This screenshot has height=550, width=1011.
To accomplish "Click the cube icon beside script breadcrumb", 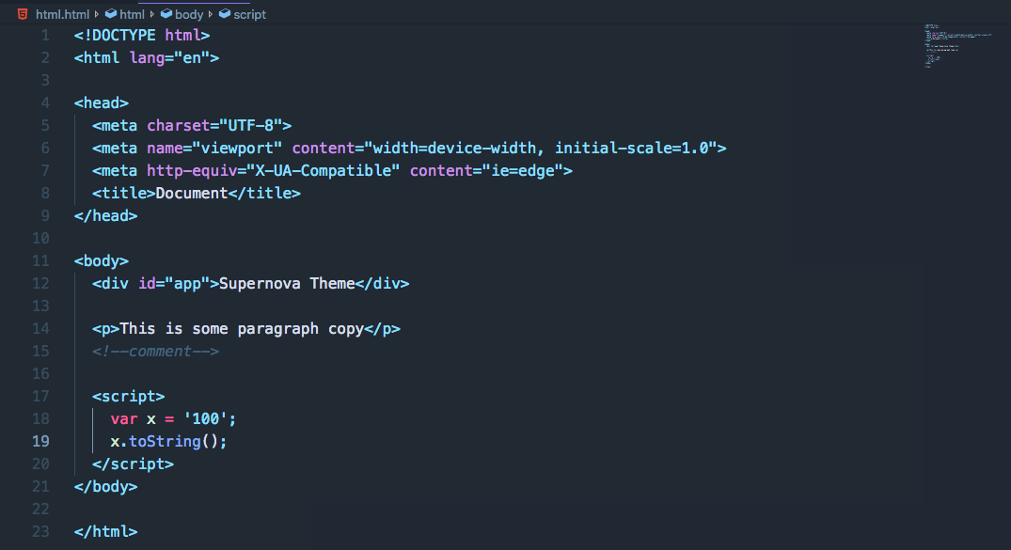I will pos(225,13).
